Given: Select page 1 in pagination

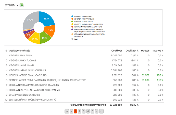Looking at the screenshot, I should click(76, 111).
